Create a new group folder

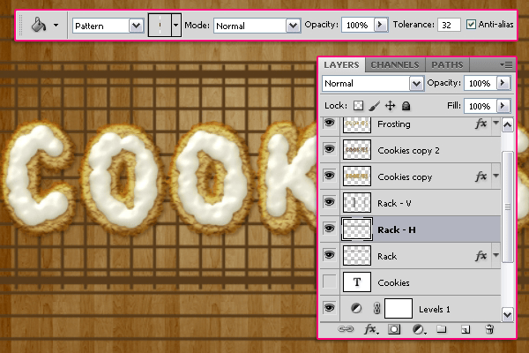(442, 329)
